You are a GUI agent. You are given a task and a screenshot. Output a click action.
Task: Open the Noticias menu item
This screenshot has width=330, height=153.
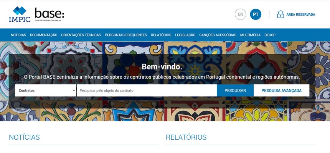(x=18, y=35)
